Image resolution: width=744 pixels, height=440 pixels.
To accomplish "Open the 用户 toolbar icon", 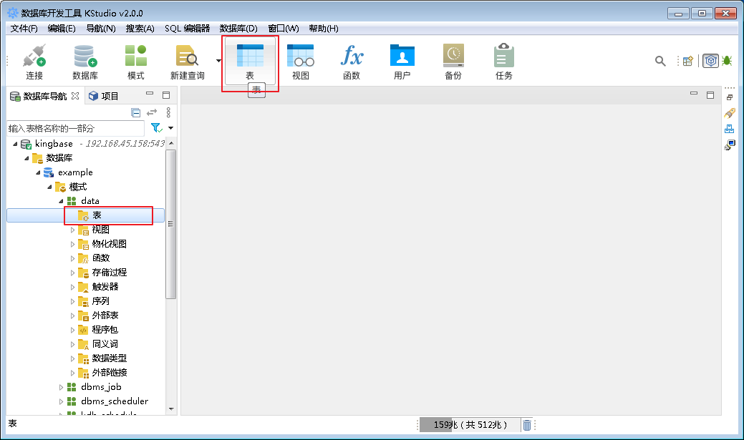I will click(402, 61).
